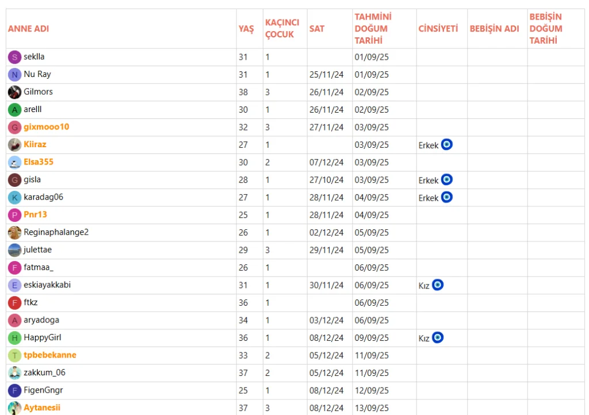This screenshot has height=415, width=589.
Task: Click the Aytanesii username link
Action: pyautogui.click(x=41, y=408)
